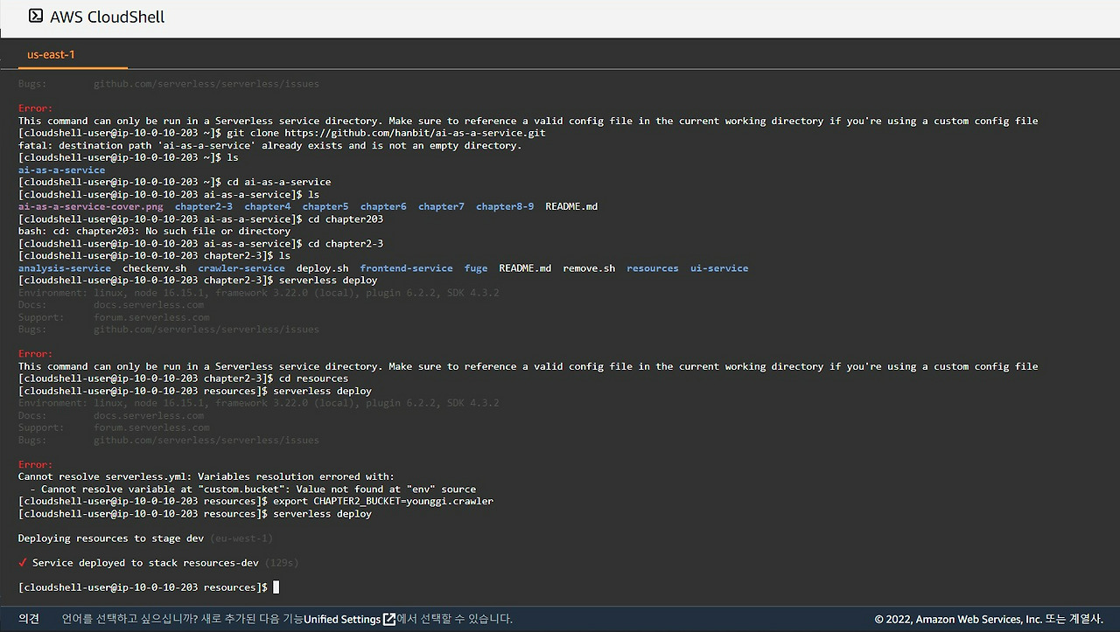Image resolution: width=1120 pixels, height=632 pixels.
Task: Switch to the us-east-1 tab
Action: 51,54
